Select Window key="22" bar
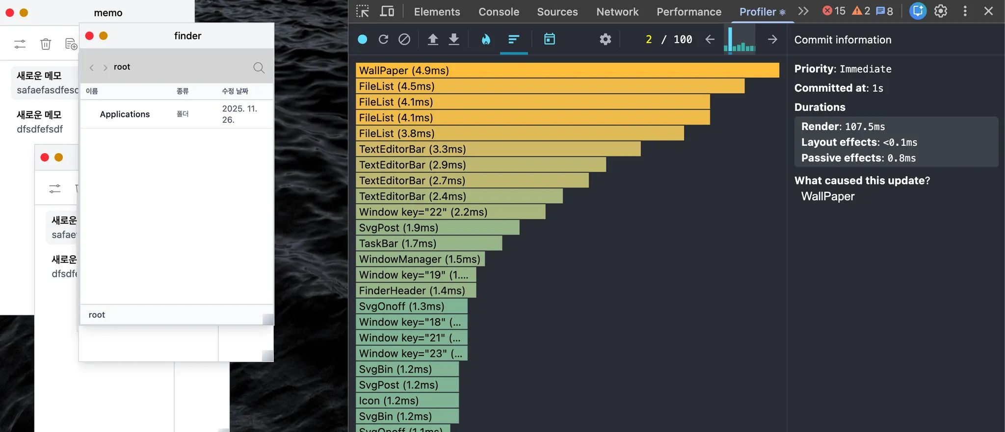 (450, 212)
